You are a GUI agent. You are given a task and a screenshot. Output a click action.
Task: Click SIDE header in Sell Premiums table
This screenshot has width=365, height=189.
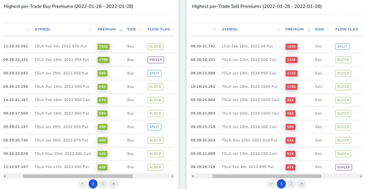tap(319, 29)
